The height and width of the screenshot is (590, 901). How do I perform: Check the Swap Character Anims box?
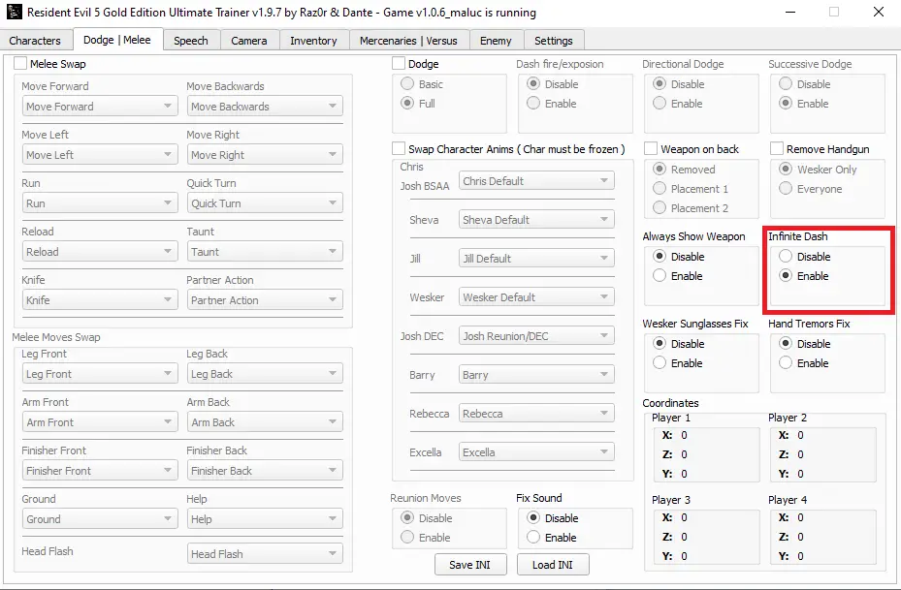point(399,148)
